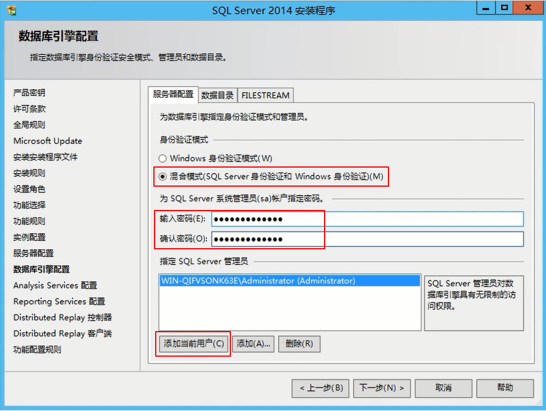
Task: Click Analysis Services 配置 step
Action: point(55,285)
